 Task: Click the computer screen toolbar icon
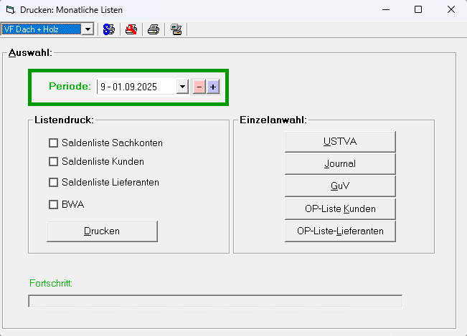(176, 29)
